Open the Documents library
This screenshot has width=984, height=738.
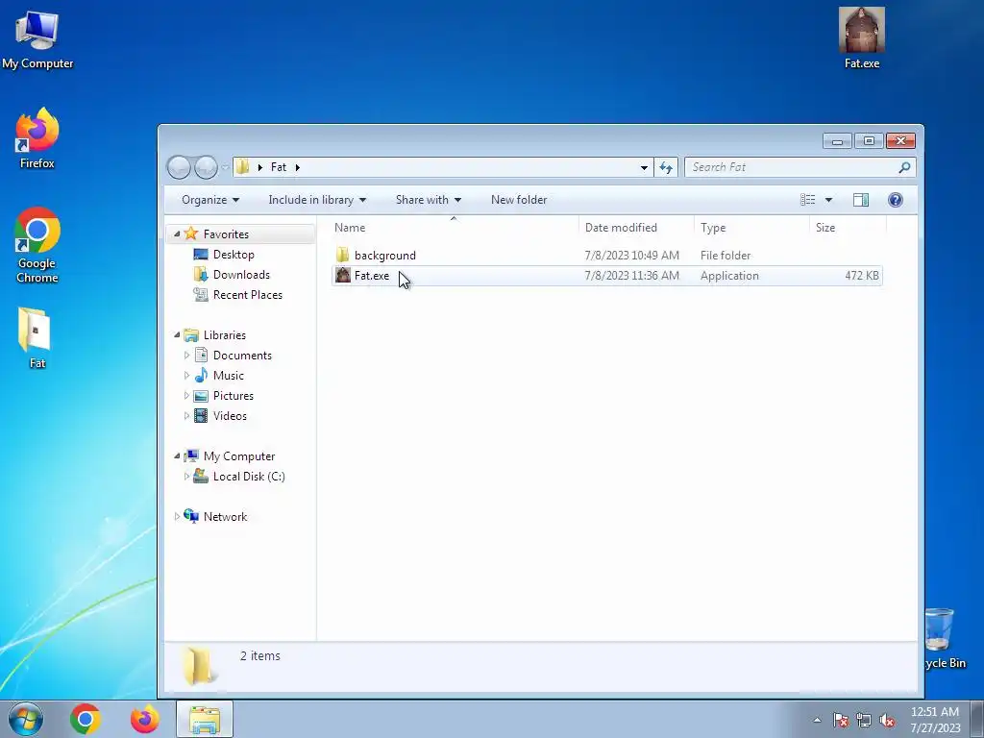tap(242, 356)
